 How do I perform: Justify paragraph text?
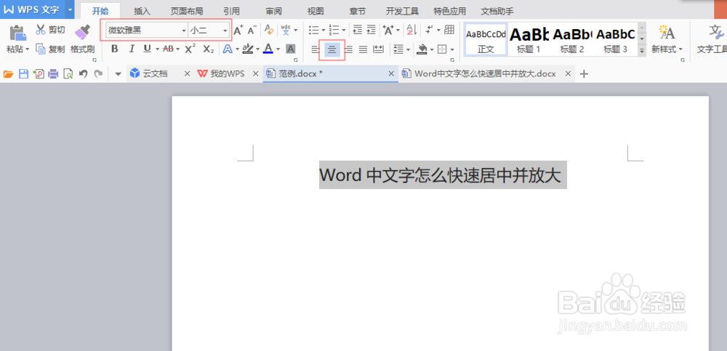363,49
